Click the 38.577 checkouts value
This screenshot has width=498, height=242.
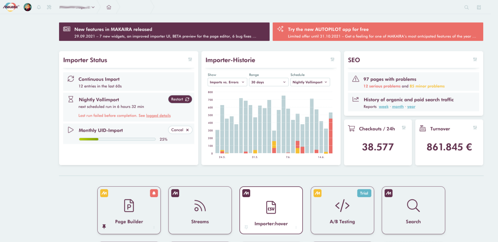(x=378, y=147)
